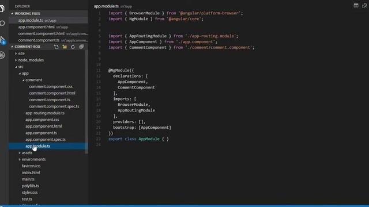Click './comment/comment.component' import path
The width and height of the screenshot is (369, 207).
coord(219,48)
